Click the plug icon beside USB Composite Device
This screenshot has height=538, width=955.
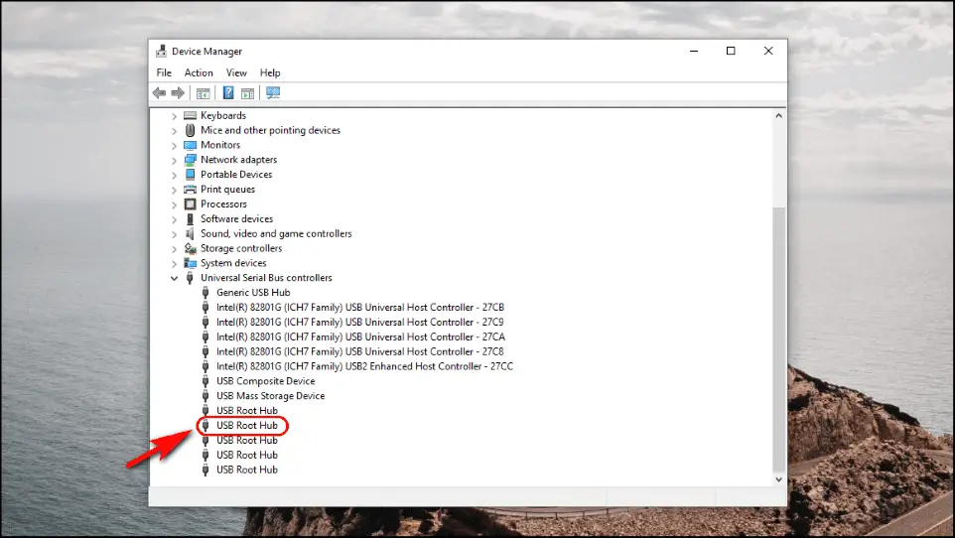point(205,381)
